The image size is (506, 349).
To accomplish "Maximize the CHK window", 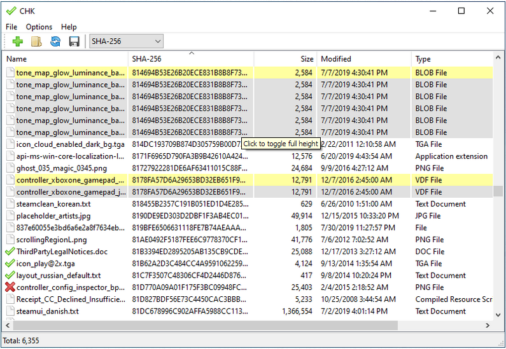I will [x=461, y=11].
